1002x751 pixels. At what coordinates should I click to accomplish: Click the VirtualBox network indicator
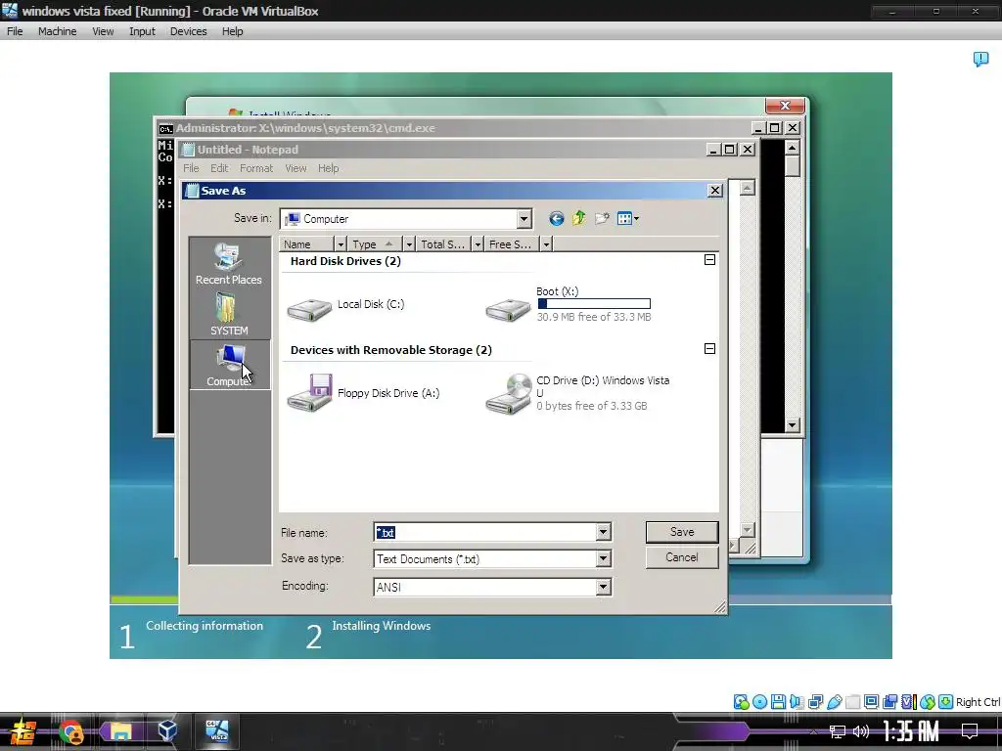(815, 702)
